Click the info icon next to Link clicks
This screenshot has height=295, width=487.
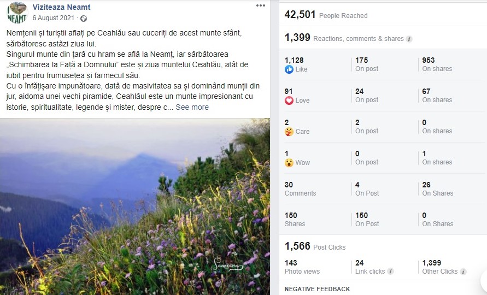pos(390,272)
